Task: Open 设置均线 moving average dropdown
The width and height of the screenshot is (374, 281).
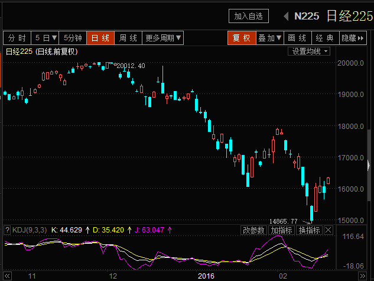Action: (309, 51)
